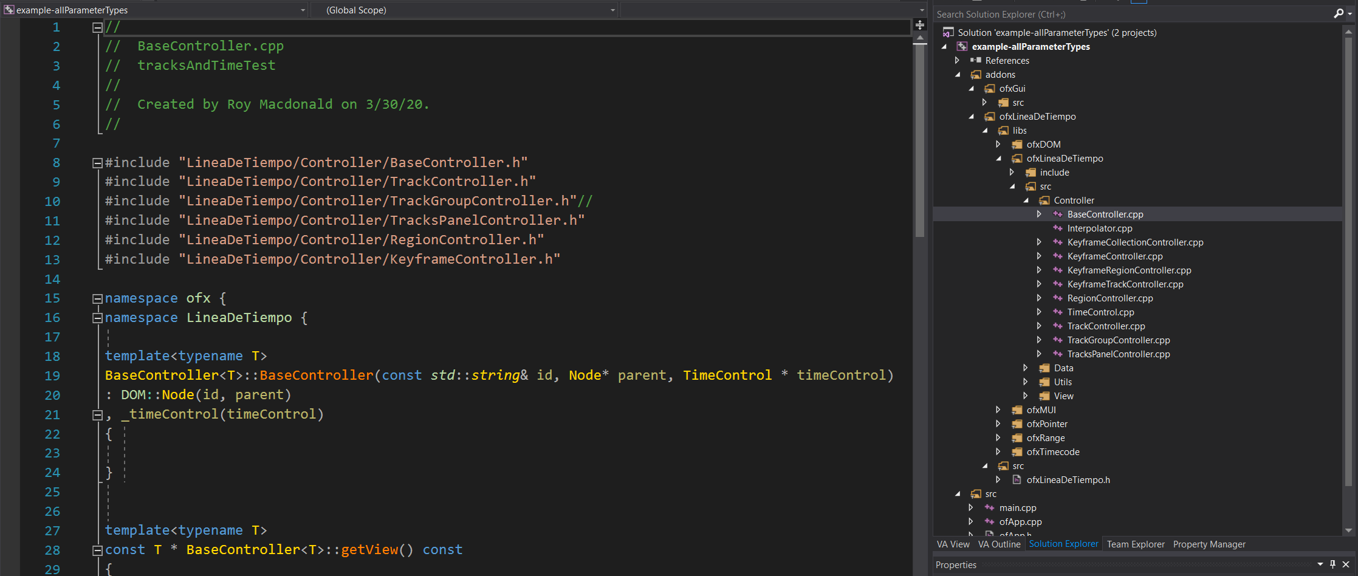This screenshot has height=576, width=1358.
Task: Click the main.cpp file icon
Action: coord(990,507)
